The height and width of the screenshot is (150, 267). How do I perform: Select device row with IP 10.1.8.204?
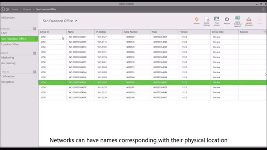coord(153,67)
